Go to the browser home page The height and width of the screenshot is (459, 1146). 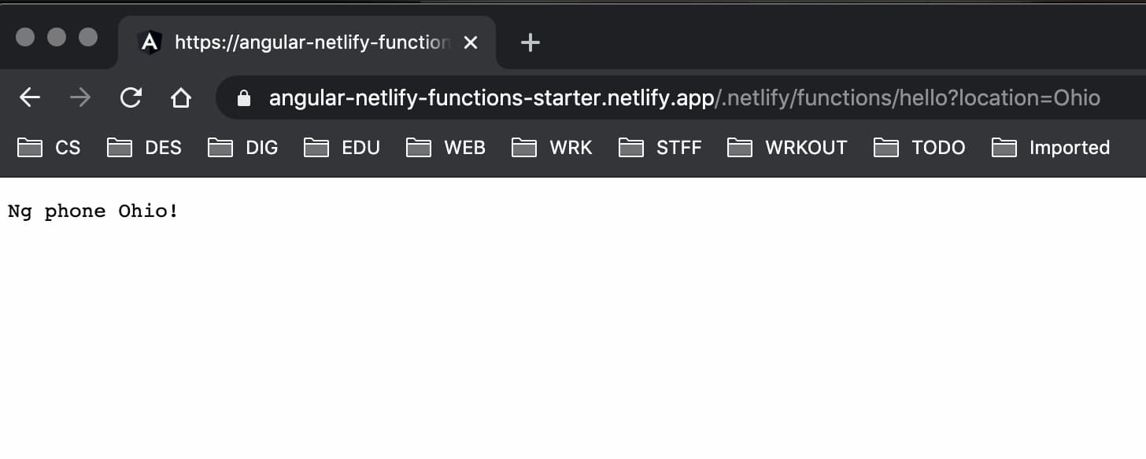pos(181,97)
